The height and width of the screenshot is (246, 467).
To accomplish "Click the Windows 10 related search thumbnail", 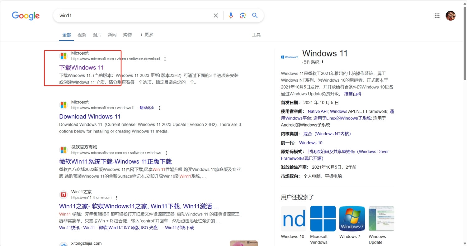I will pos(294,219).
